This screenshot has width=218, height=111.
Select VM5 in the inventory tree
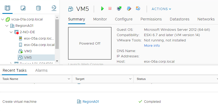pos(28,58)
